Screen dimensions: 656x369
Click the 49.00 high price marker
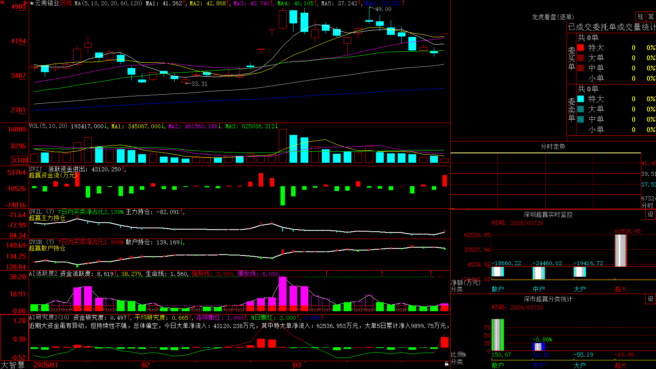coord(383,9)
